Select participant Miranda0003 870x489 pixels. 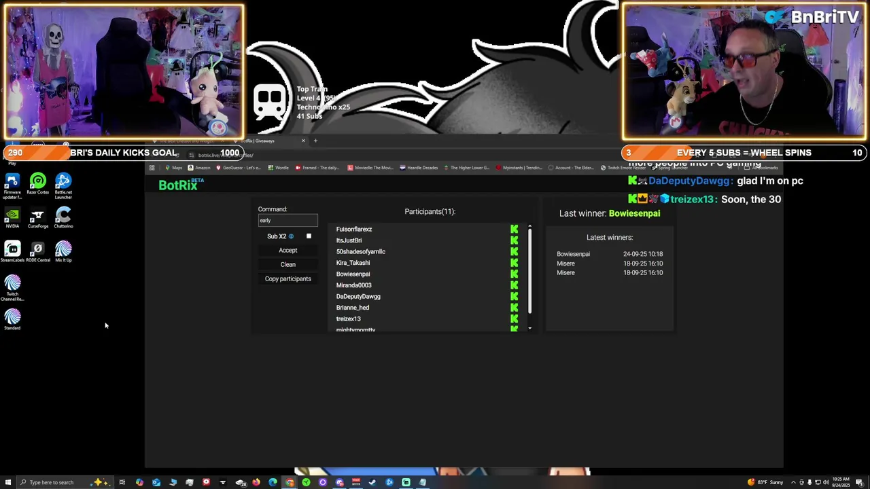353,285
